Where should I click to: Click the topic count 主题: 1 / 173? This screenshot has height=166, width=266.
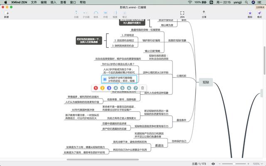click(x=199, y=164)
